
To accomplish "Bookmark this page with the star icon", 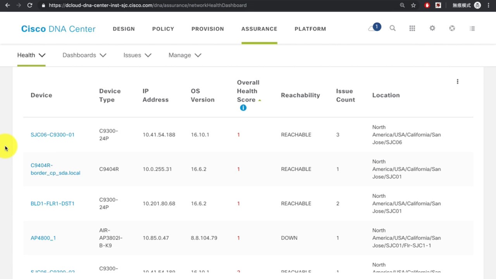I will pos(413,5).
